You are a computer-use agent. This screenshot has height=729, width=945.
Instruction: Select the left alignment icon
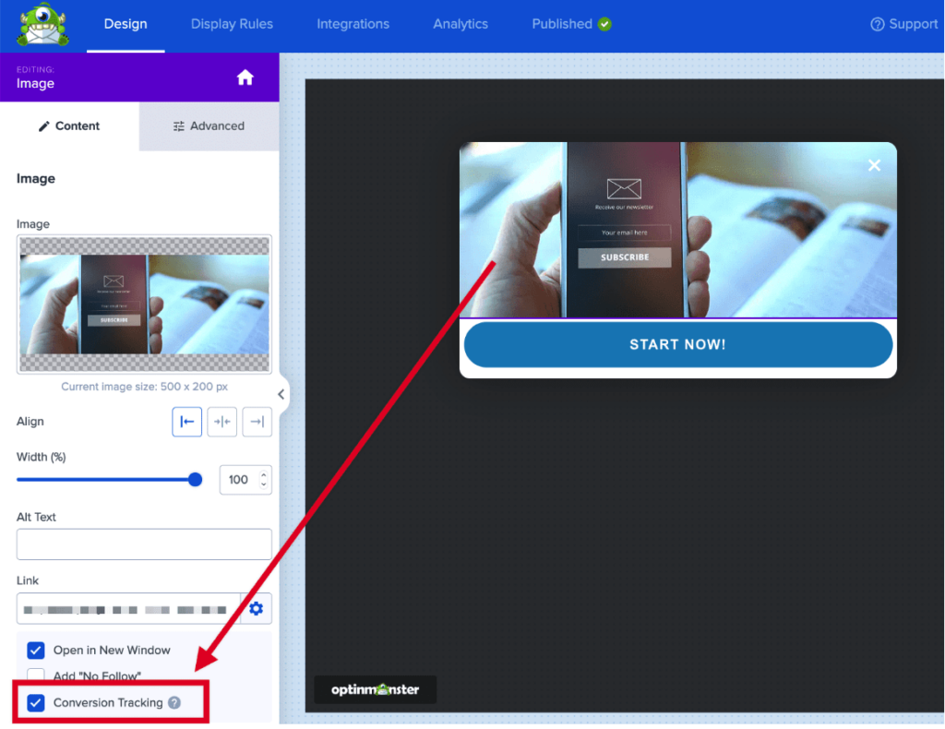(186, 422)
